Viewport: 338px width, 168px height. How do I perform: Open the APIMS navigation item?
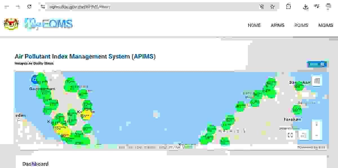tap(277, 25)
